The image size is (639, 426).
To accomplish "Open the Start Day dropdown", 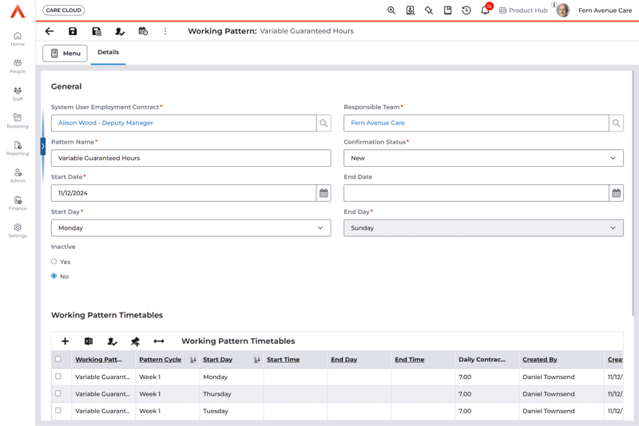I will (191, 228).
